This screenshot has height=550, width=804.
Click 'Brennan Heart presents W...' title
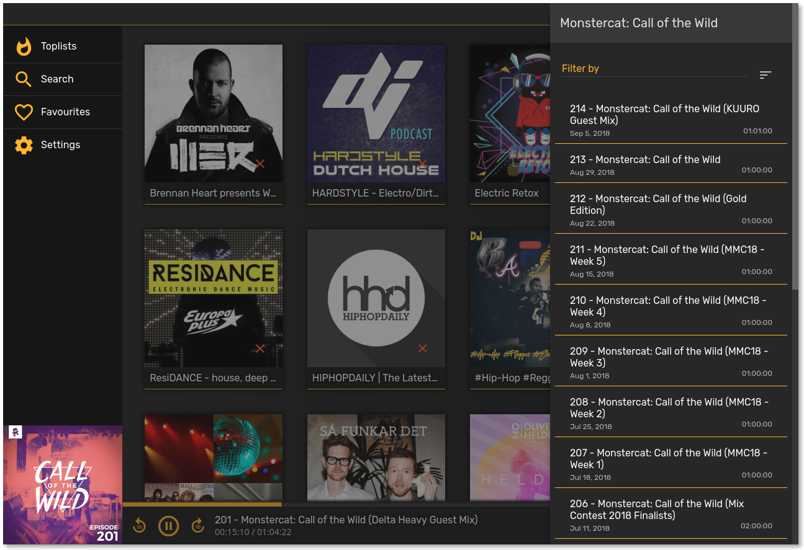[214, 193]
